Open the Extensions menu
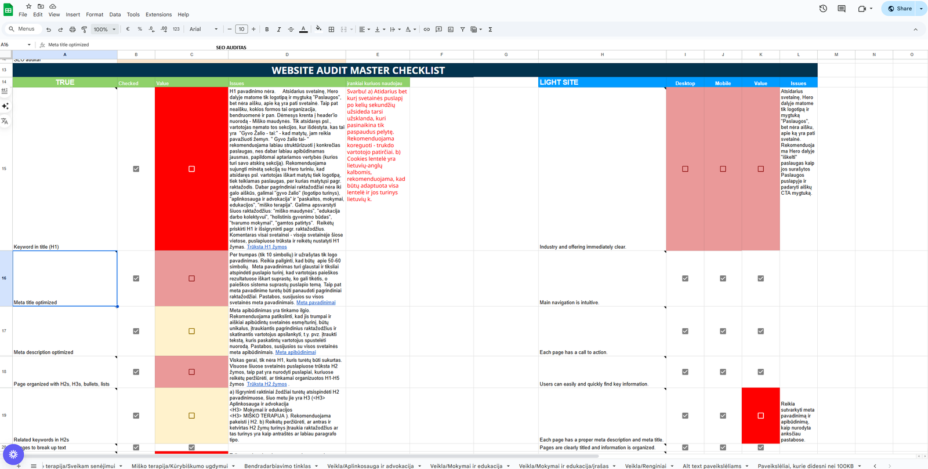This screenshot has width=928, height=469. [x=158, y=14]
